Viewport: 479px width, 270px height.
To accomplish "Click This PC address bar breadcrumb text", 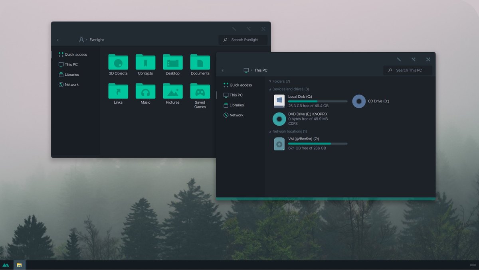I will pos(261,70).
